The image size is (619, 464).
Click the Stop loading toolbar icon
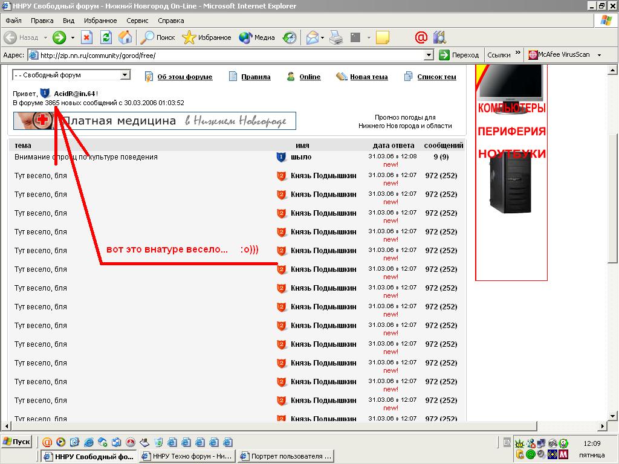86,37
